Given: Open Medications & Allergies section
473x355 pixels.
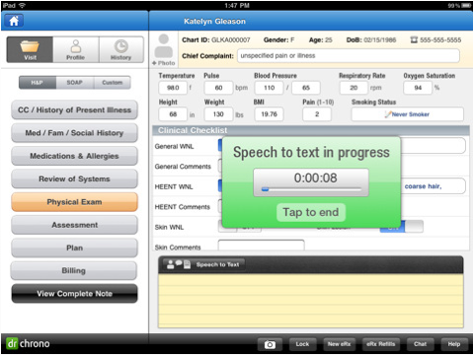Looking at the screenshot, I should (x=74, y=156).
